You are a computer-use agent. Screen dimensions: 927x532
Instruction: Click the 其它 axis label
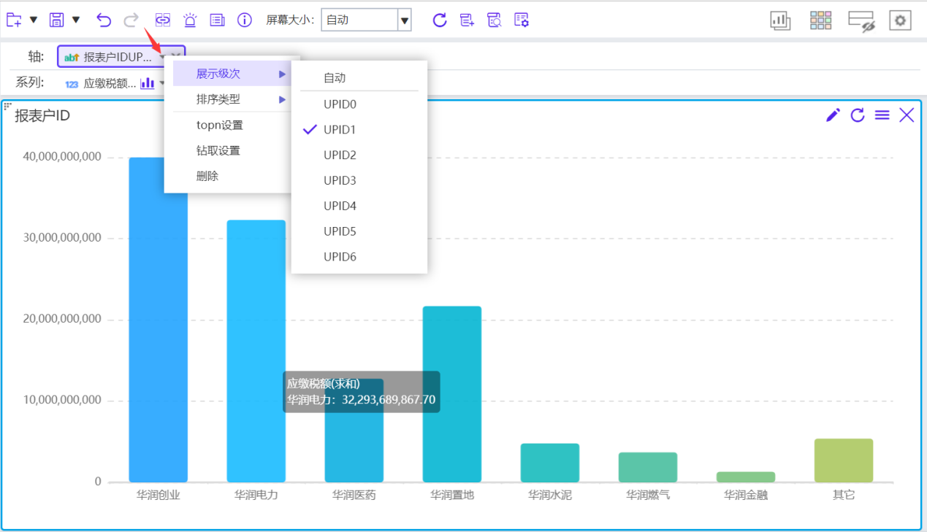click(844, 495)
